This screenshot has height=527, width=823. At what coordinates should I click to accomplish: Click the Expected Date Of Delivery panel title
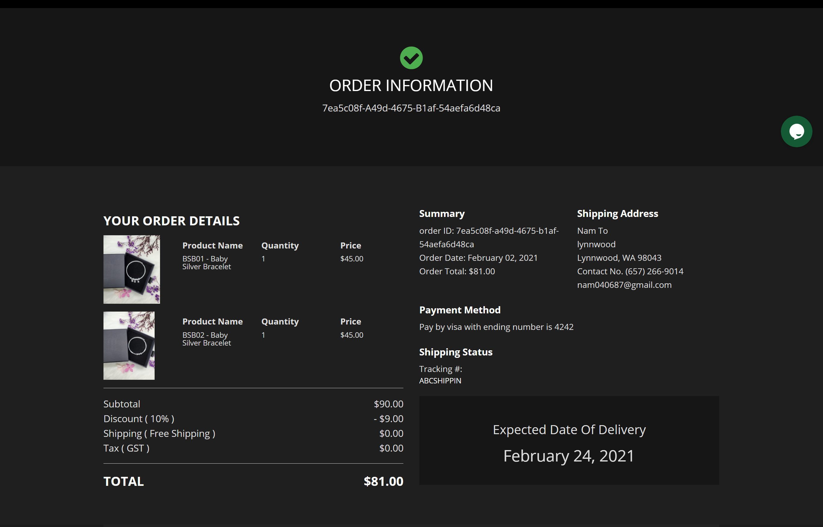(569, 429)
